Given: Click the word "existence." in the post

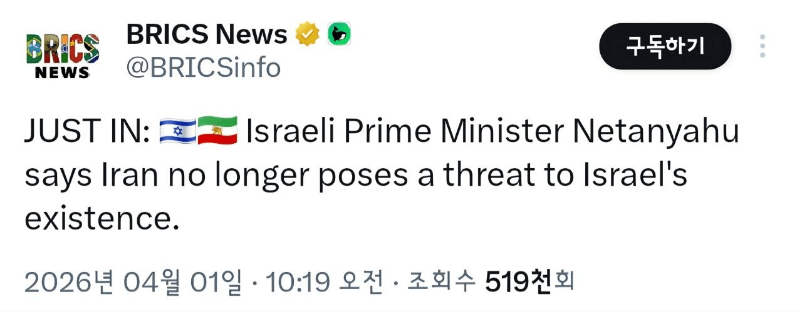Looking at the screenshot, I should pos(98,218).
